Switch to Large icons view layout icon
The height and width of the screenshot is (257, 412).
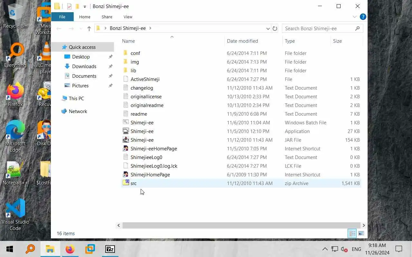click(361, 234)
